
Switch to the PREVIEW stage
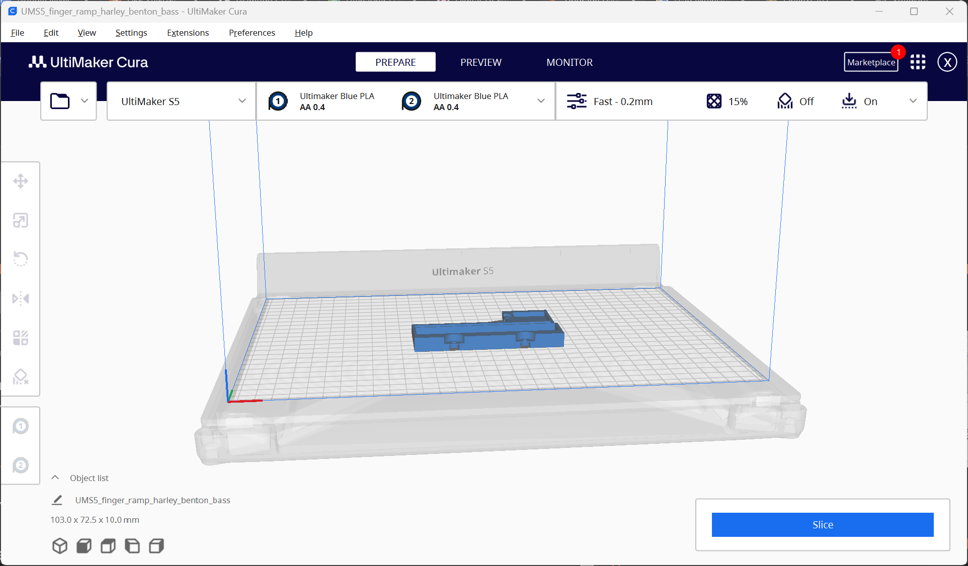point(481,62)
